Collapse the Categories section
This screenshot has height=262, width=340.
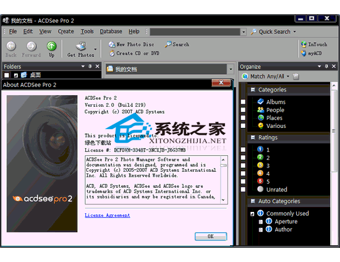253,90
